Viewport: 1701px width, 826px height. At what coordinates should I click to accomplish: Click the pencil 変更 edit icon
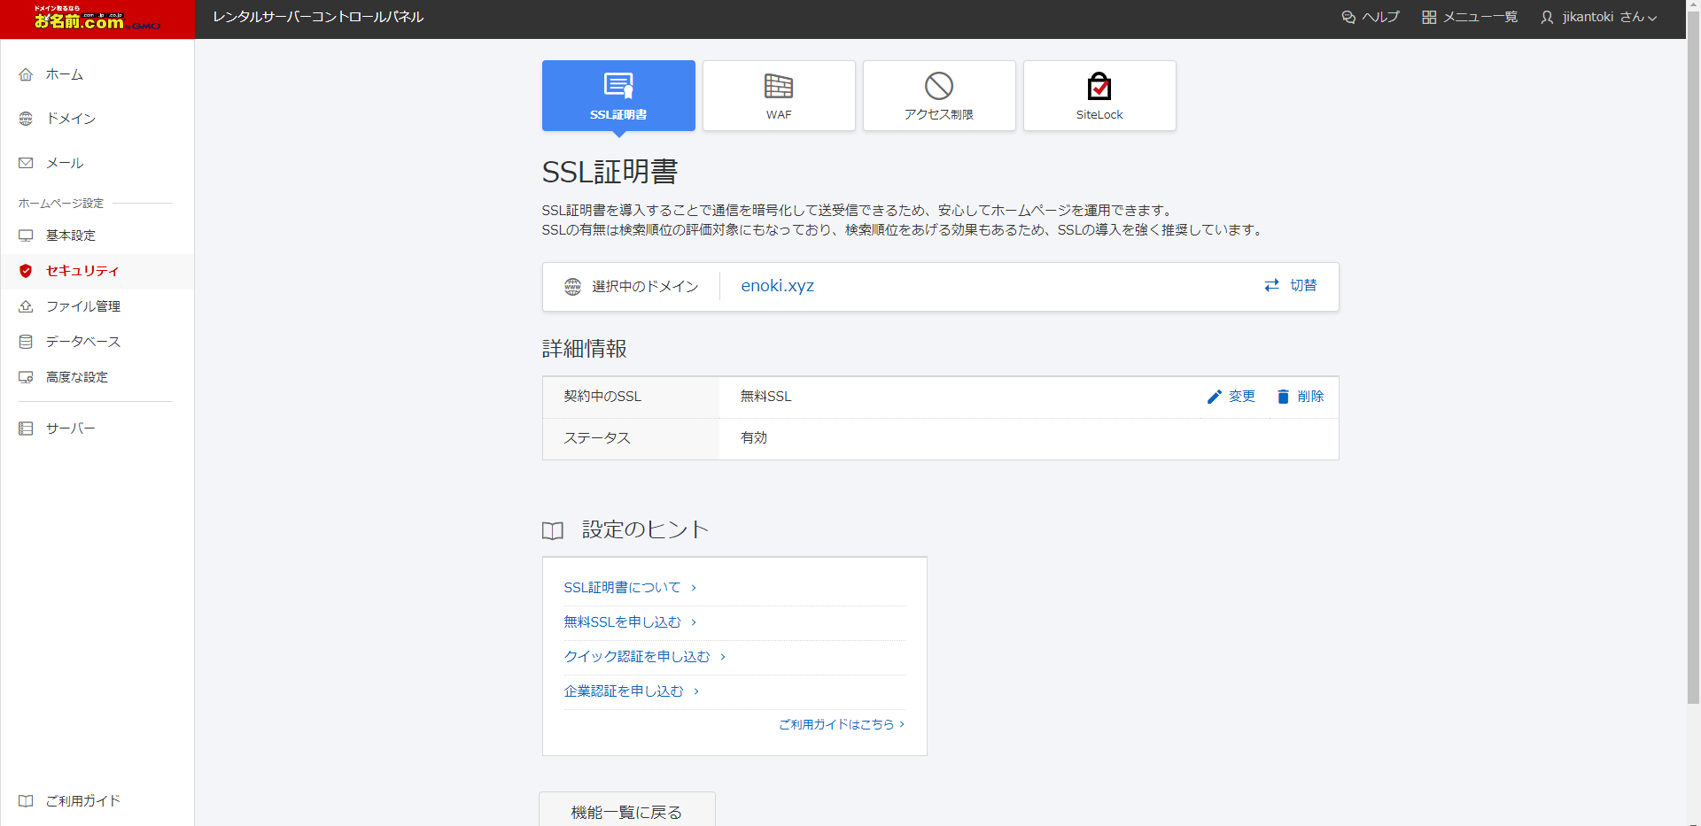pos(1215,397)
